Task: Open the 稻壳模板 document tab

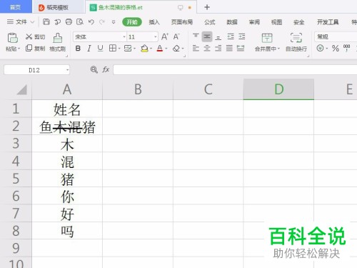Action: (x=58, y=8)
